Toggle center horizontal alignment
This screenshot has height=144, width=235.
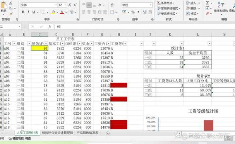[89, 12]
